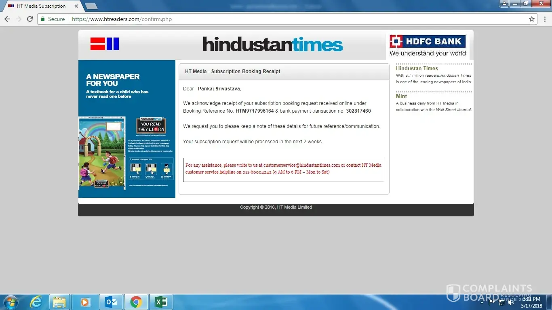The width and height of the screenshot is (552, 310).
Task: Click the red and blue HT logo
Action: point(105,44)
